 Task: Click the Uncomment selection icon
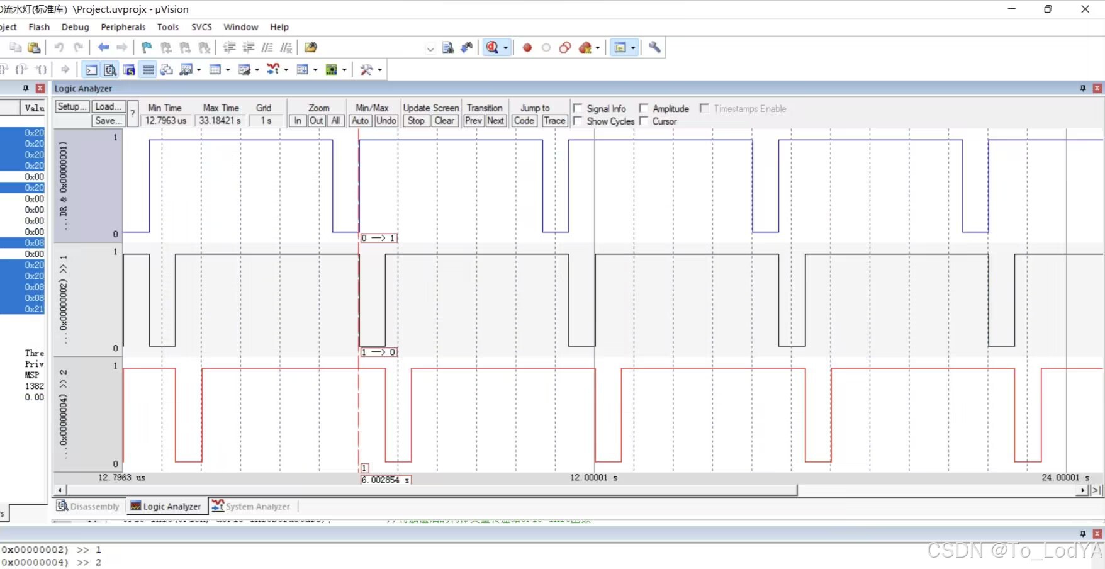tap(286, 47)
